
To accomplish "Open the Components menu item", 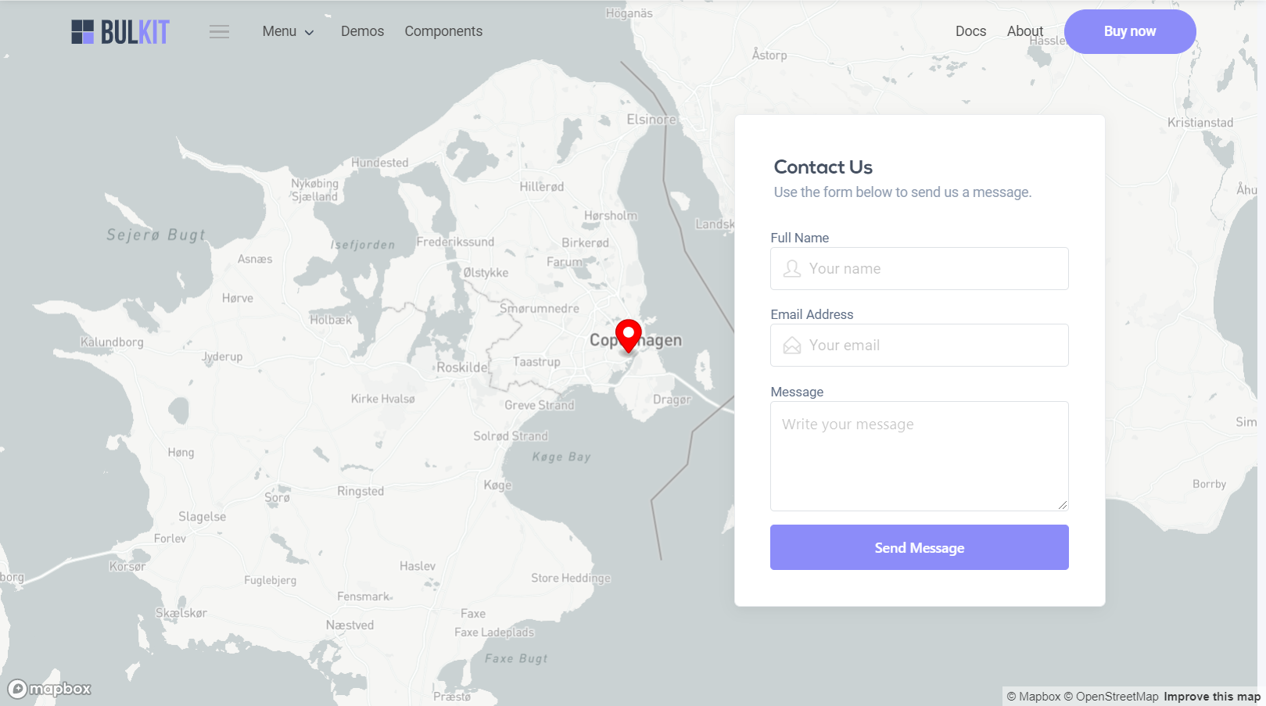I will (x=443, y=31).
